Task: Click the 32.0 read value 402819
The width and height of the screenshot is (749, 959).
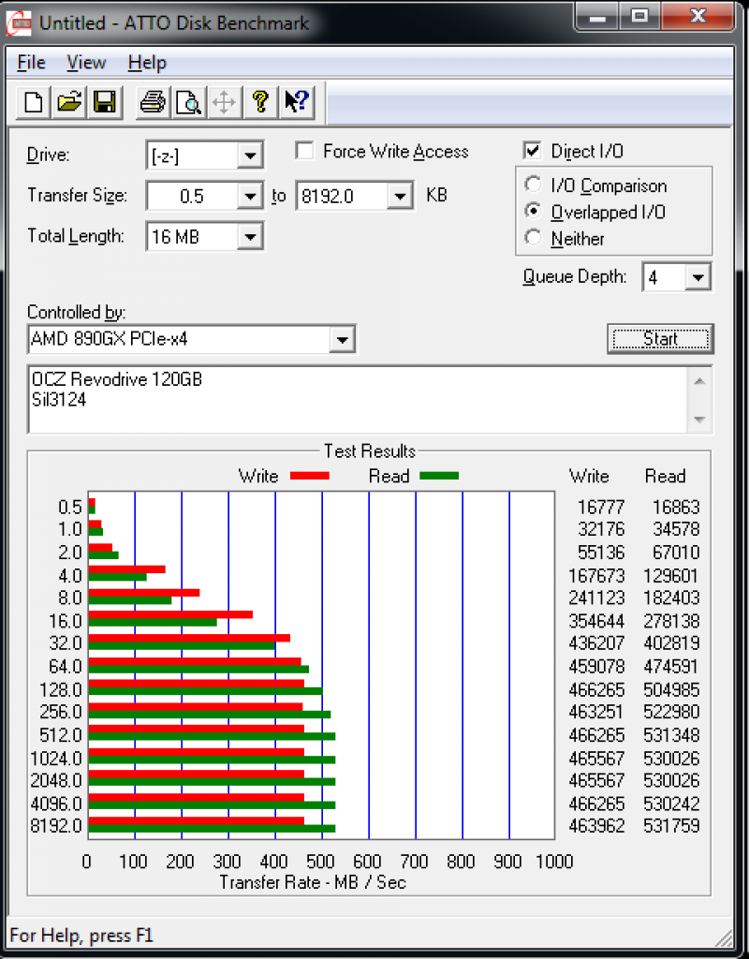Action: coord(671,643)
